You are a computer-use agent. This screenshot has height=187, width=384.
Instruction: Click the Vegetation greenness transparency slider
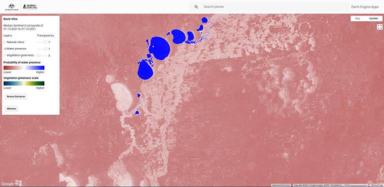point(42,55)
